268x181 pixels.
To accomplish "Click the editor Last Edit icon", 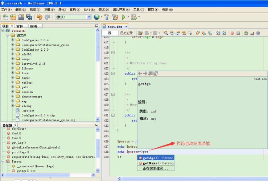I will [140, 33].
